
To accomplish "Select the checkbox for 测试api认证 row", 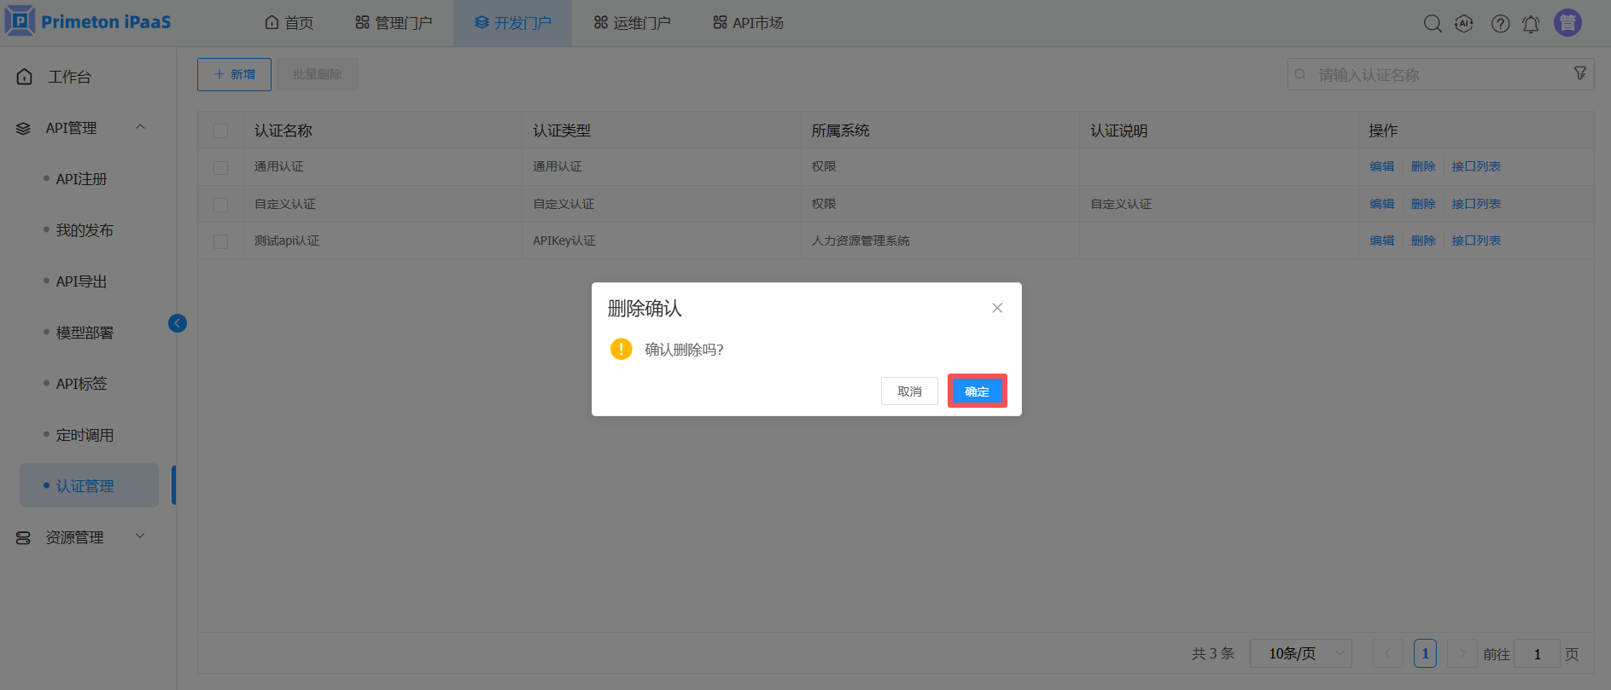I will 221,241.
